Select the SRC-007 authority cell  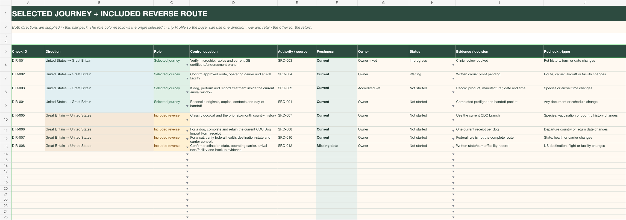pos(297,120)
